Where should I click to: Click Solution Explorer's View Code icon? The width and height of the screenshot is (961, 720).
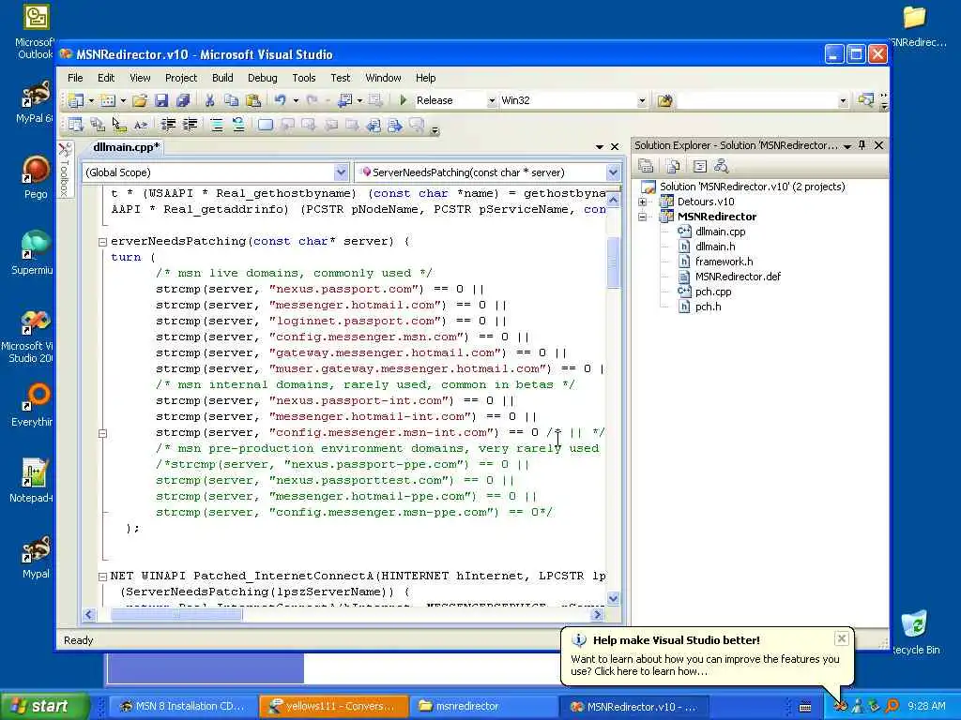coord(700,166)
